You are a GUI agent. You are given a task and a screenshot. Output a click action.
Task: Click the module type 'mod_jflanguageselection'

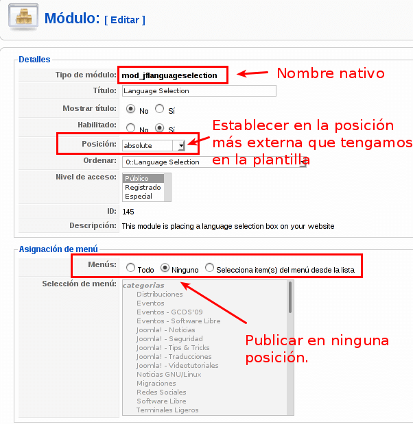point(169,75)
